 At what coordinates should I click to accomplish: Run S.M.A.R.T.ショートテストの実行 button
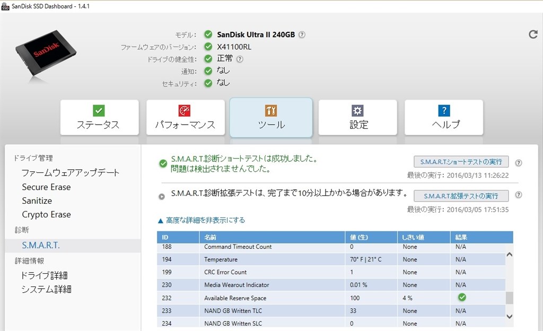pos(461,162)
